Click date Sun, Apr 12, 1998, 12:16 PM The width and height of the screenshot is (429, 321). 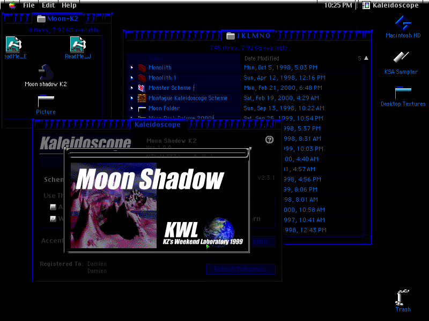pos(285,78)
